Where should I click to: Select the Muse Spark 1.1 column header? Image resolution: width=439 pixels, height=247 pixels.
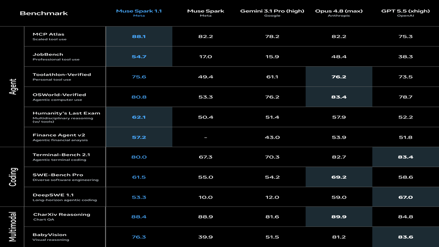(139, 11)
